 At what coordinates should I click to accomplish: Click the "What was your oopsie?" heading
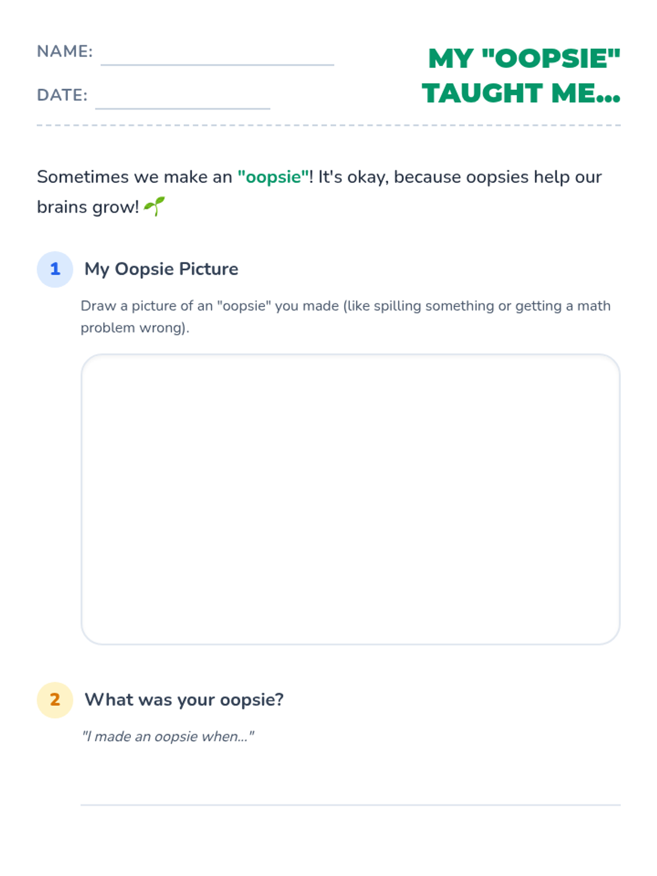click(184, 700)
